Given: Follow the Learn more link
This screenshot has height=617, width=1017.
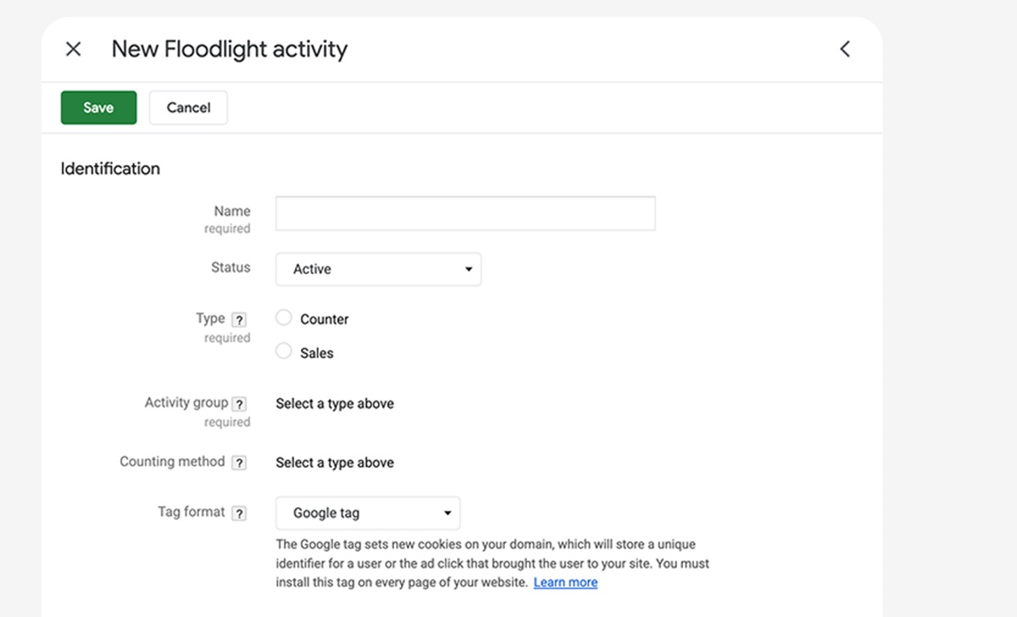Looking at the screenshot, I should (x=565, y=582).
